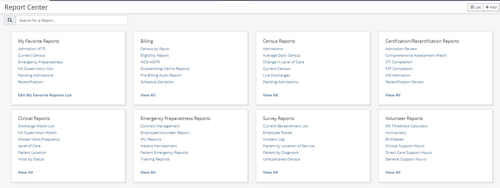Open Schedule Deviation report
500x188 pixels.
(x=157, y=82)
